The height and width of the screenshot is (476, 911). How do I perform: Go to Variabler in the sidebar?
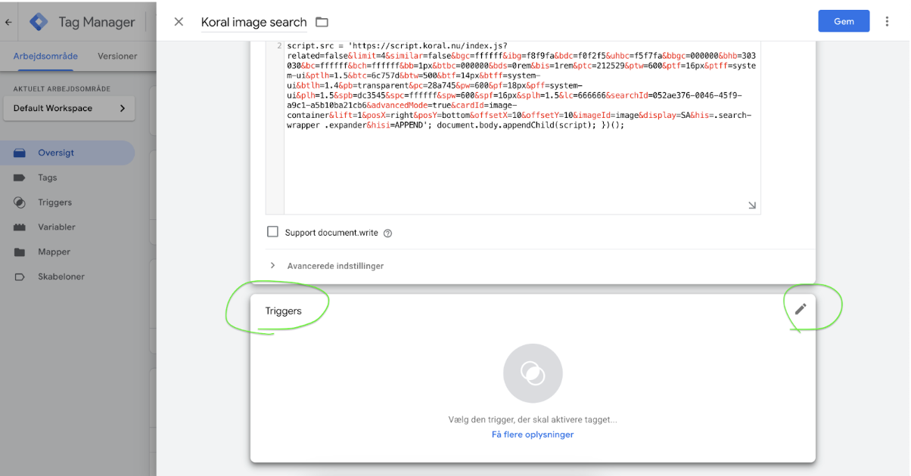(57, 227)
